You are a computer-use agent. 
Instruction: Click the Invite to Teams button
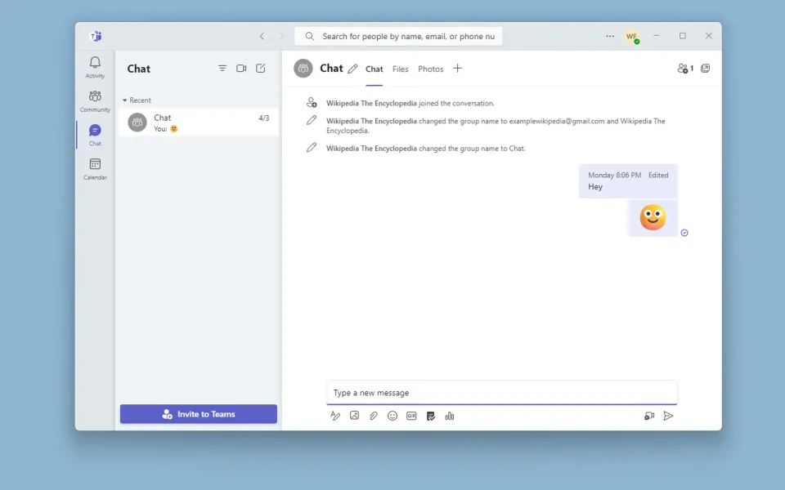(198, 414)
